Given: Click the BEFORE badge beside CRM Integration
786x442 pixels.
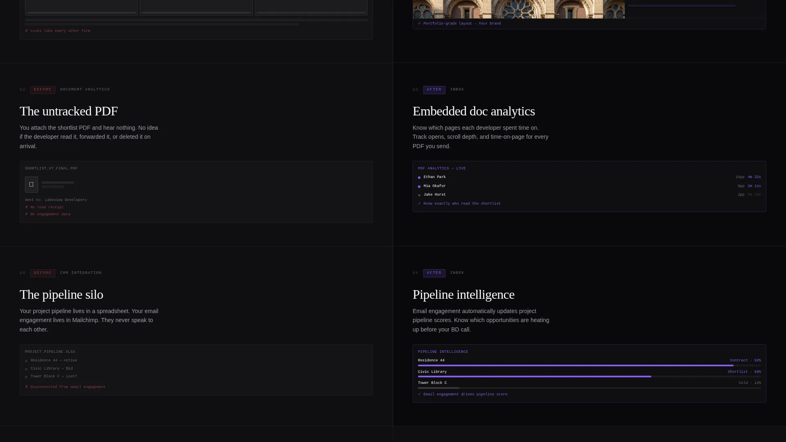Looking at the screenshot, I should coord(43,273).
